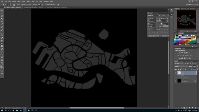199x112 pixels.
Task: Toggle Color Overlay effect visibility
Action: click(x=181, y=78)
